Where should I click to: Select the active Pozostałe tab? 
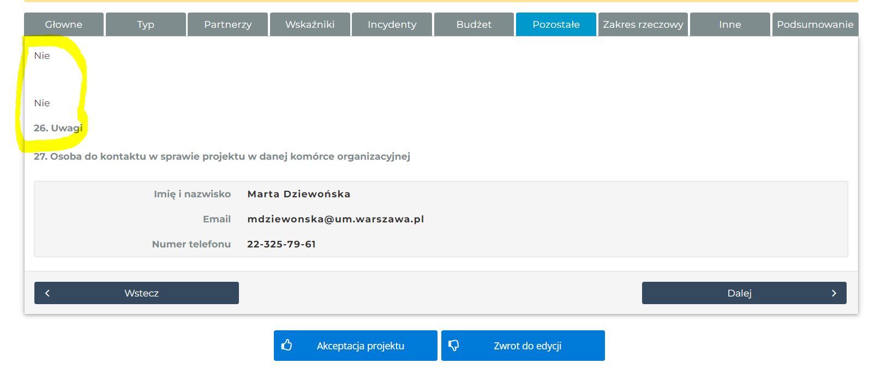[x=556, y=25]
